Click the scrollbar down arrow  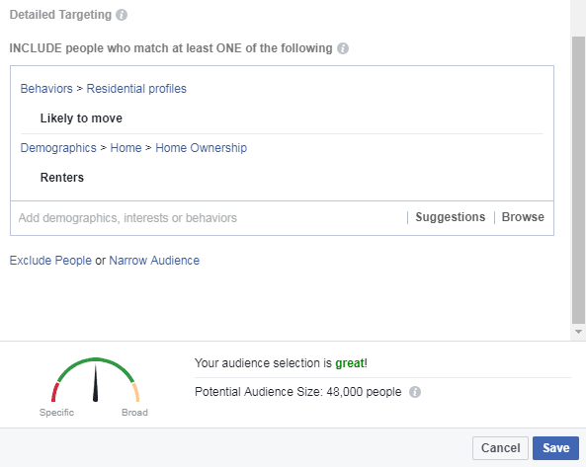[x=578, y=332]
